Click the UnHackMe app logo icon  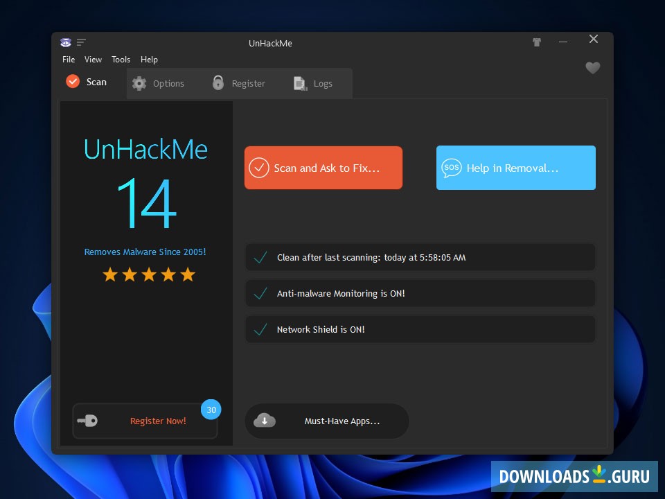pos(65,42)
